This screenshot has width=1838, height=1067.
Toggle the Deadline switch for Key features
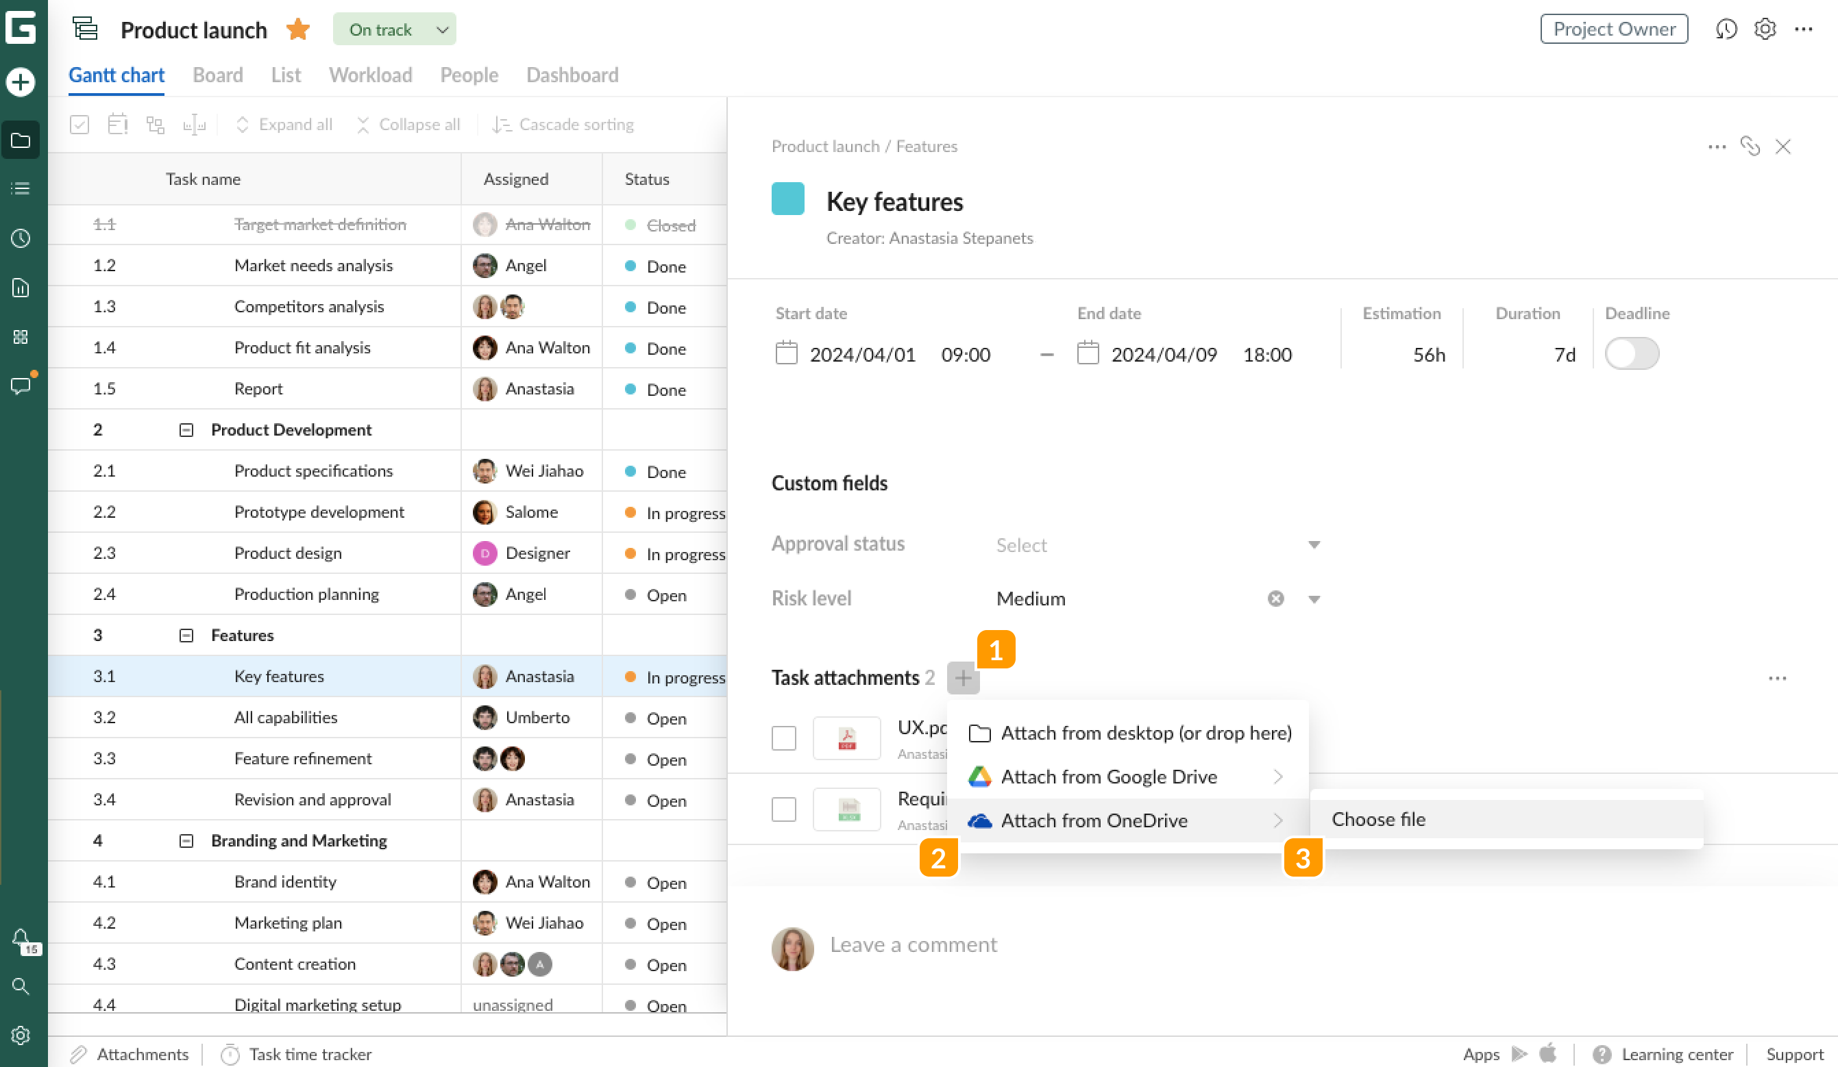(1632, 353)
